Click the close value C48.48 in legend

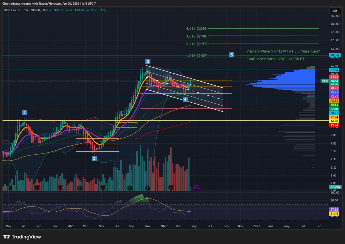click(x=79, y=10)
